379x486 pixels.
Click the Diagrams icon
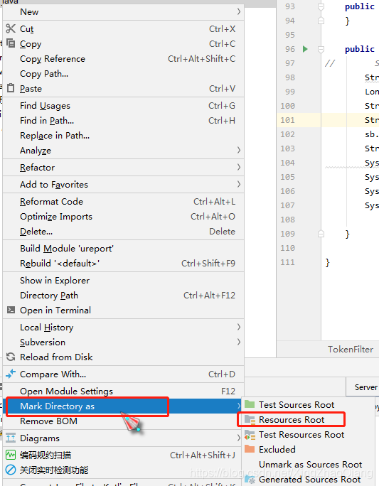point(11,438)
